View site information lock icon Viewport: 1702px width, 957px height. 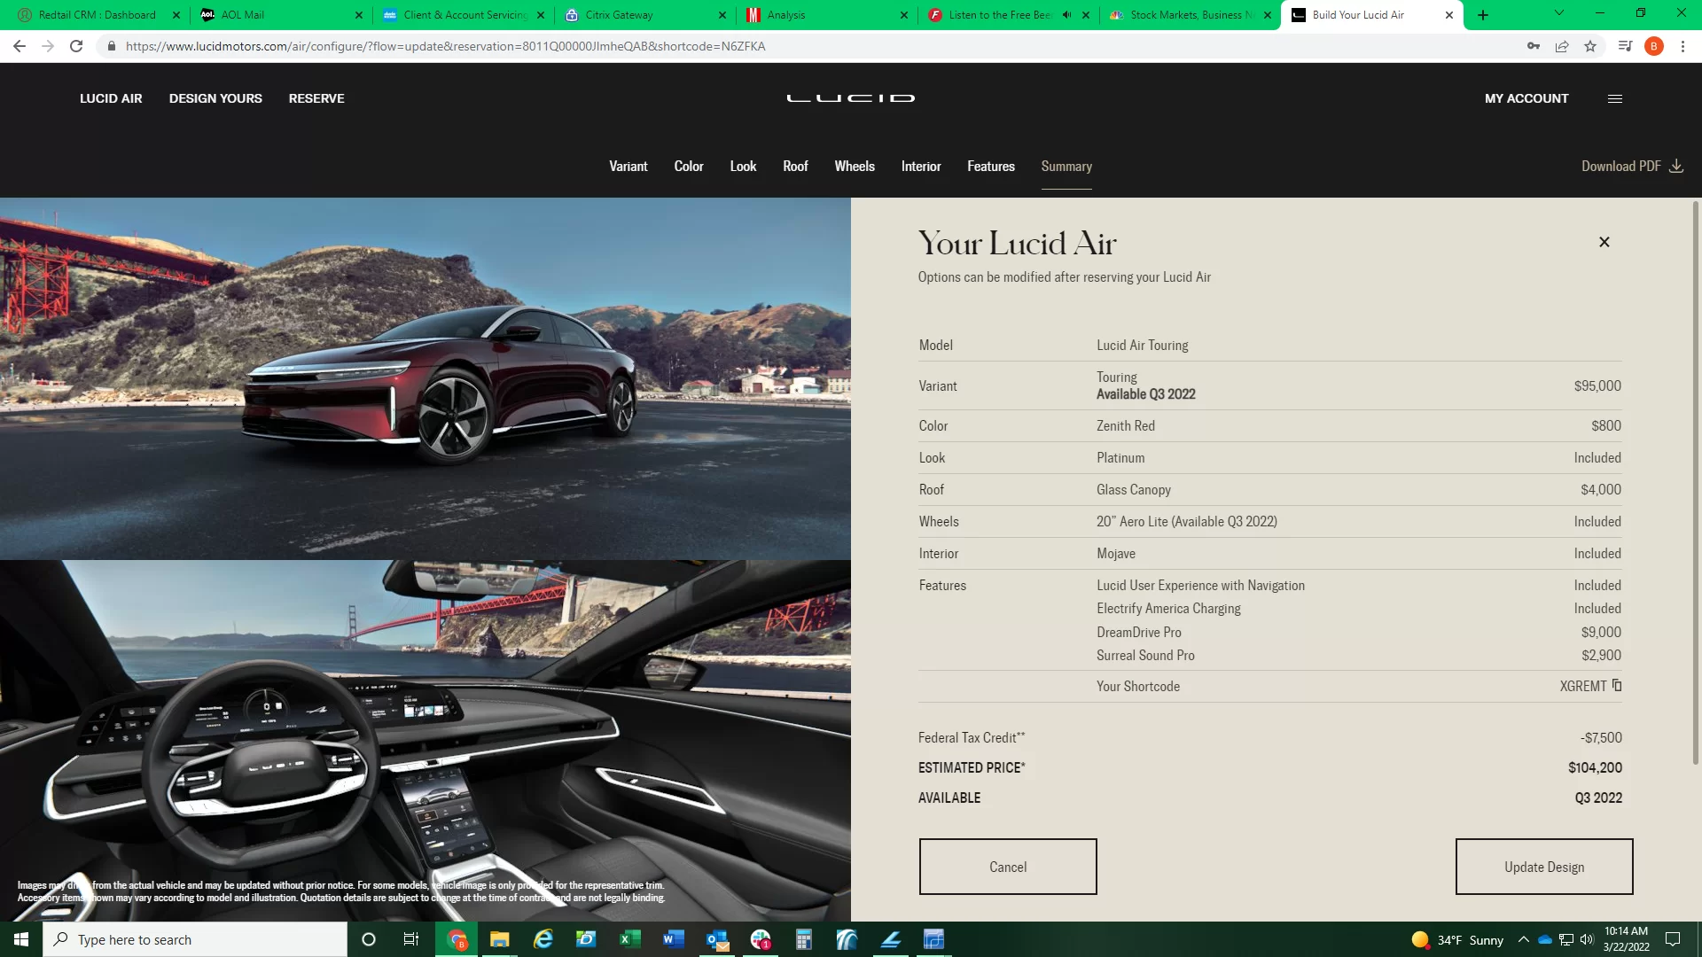111,46
